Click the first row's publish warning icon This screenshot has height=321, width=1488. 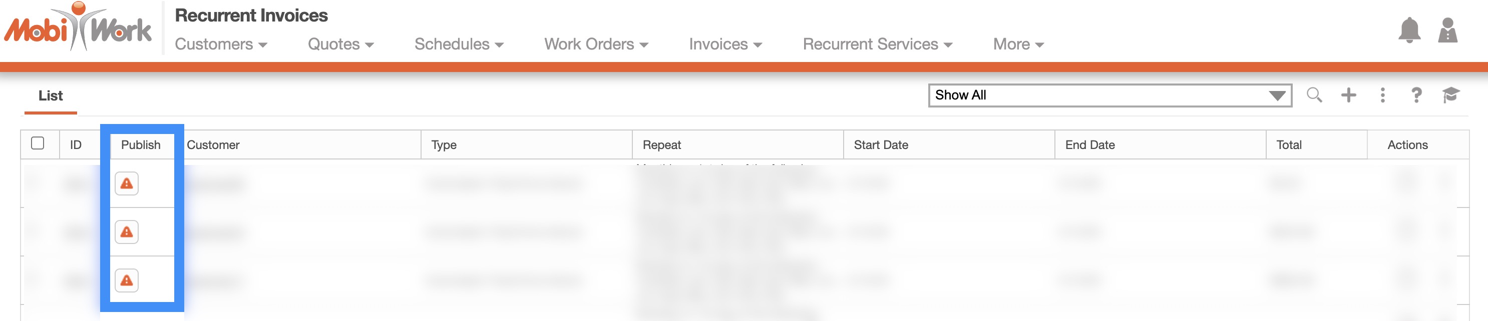pos(127,183)
